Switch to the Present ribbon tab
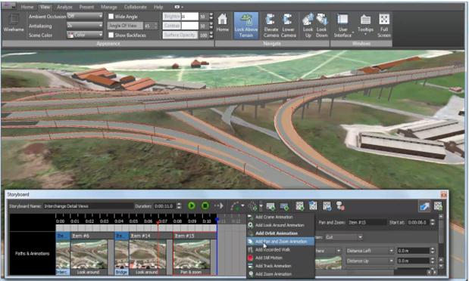The width and height of the screenshot is (469, 281). point(86,7)
